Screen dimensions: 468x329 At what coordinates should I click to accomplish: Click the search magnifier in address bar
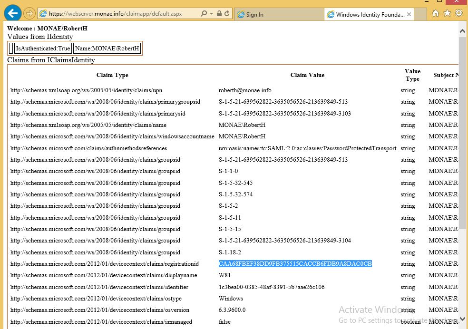[x=204, y=14]
